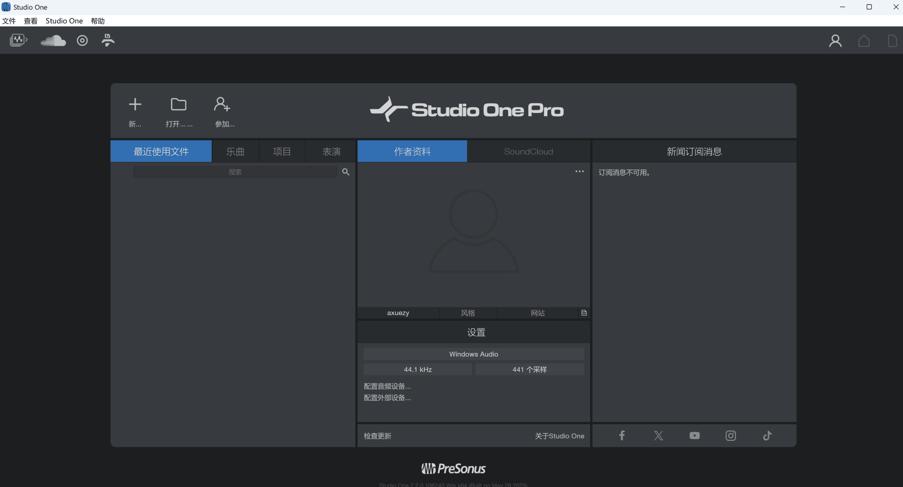
Task: Open the 查看 menu
Action: pyautogui.click(x=31, y=21)
